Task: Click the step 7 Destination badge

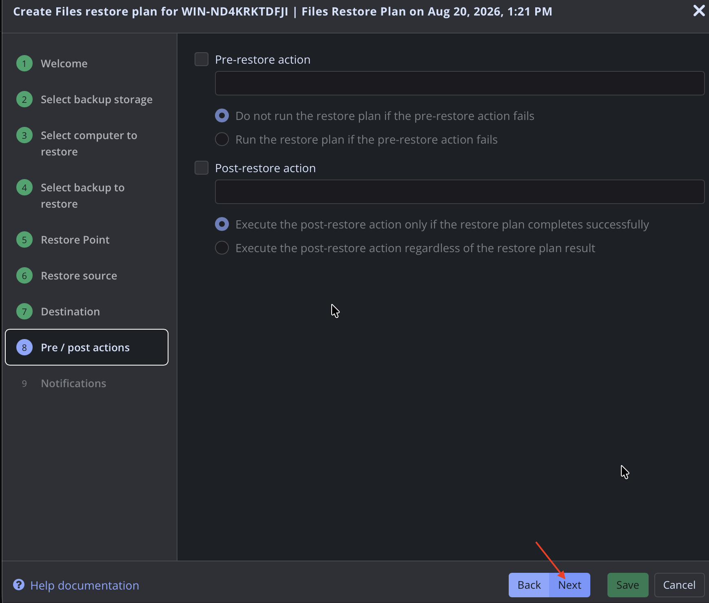Action: pyautogui.click(x=24, y=311)
